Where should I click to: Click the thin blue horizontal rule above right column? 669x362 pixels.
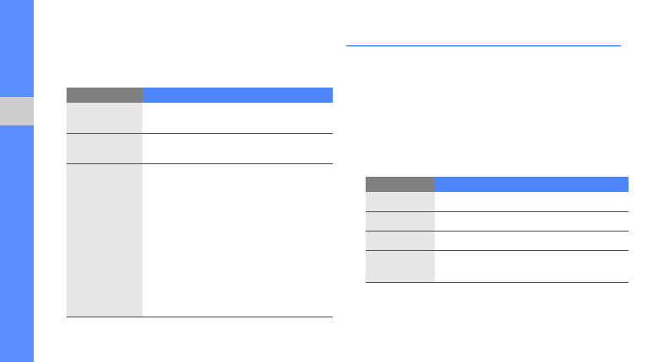483,46
